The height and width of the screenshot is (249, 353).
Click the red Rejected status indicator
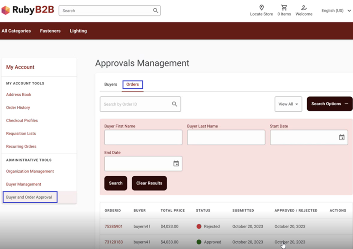pos(199,227)
